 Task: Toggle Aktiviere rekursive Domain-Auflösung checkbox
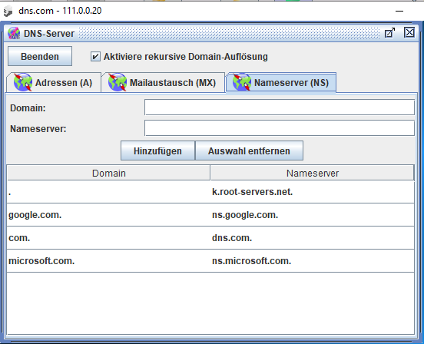tap(95, 57)
